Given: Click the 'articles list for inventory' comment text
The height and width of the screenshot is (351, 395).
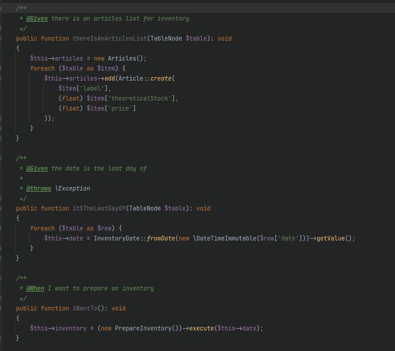Looking at the screenshot, I should [x=141, y=19].
